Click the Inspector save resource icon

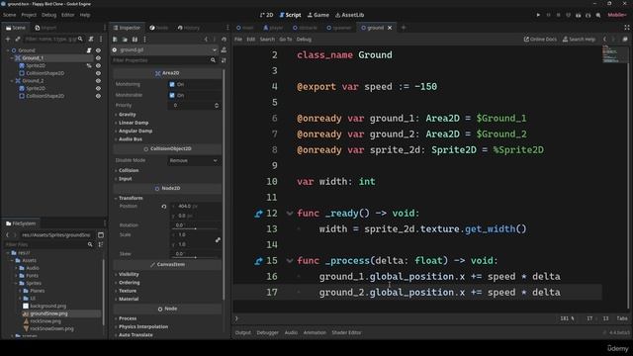point(135,40)
